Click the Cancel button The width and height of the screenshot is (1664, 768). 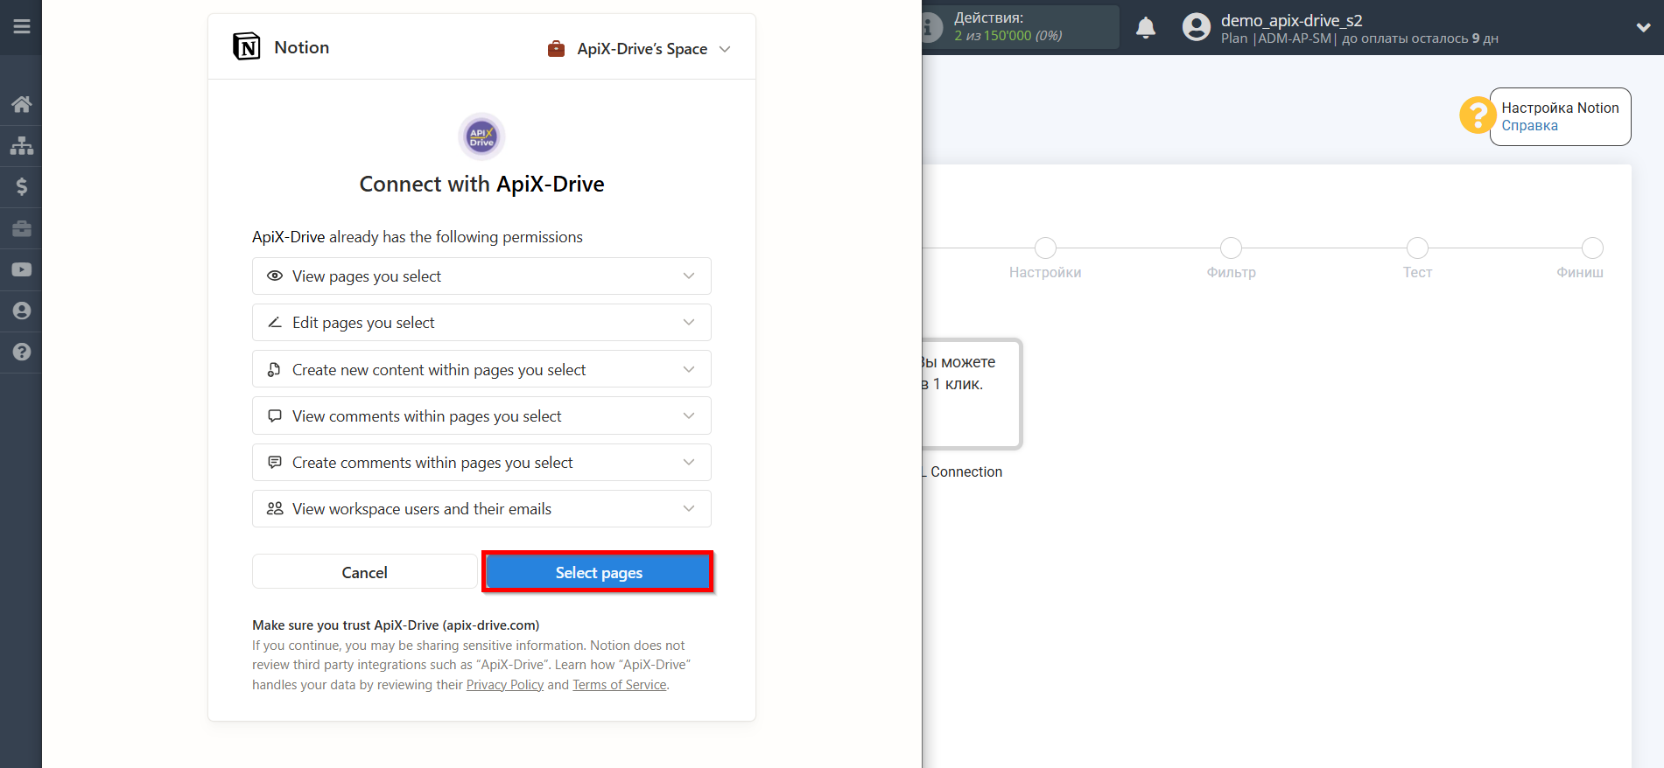(364, 572)
